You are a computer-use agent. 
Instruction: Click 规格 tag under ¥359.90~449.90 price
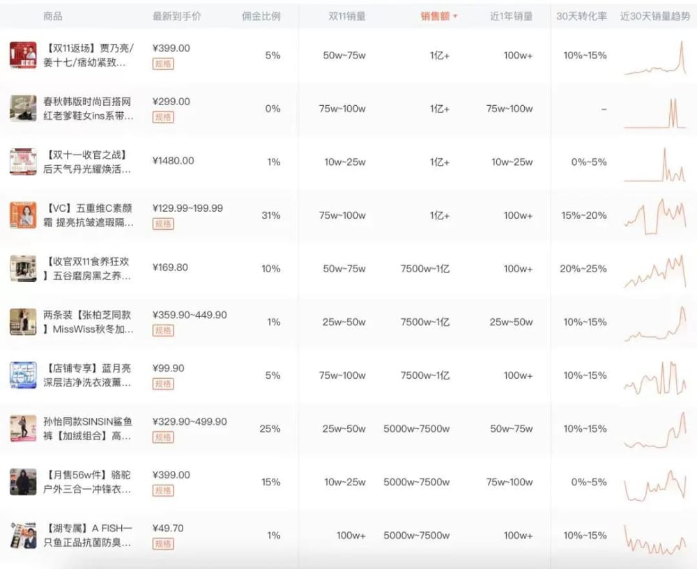(x=163, y=331)
